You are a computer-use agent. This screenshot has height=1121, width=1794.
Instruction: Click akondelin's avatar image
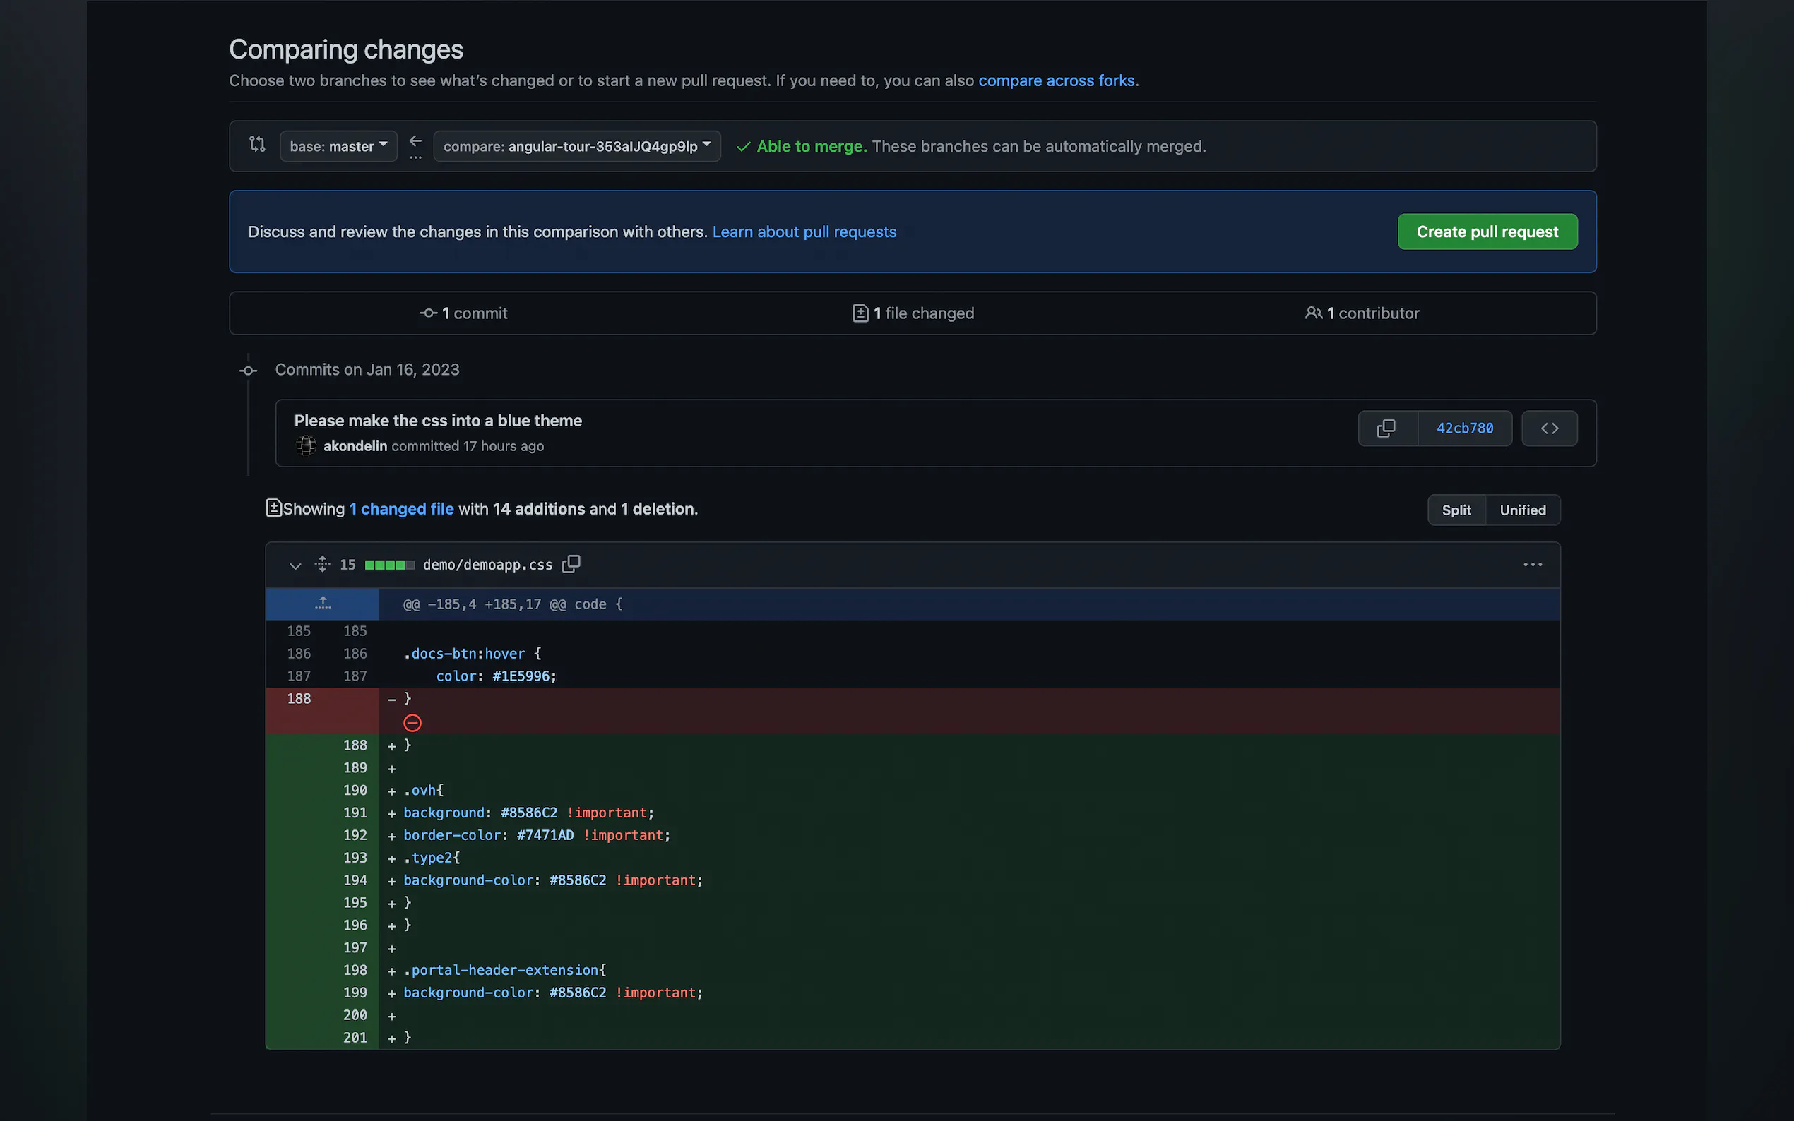(306, 446)
